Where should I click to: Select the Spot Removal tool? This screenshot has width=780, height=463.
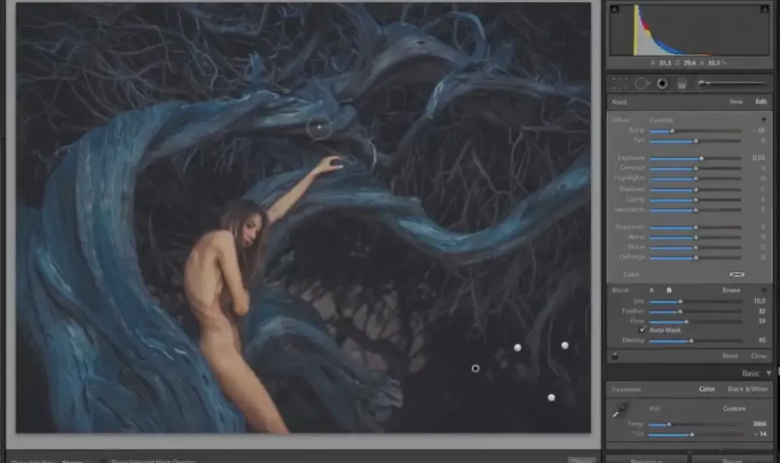point(641,84)
